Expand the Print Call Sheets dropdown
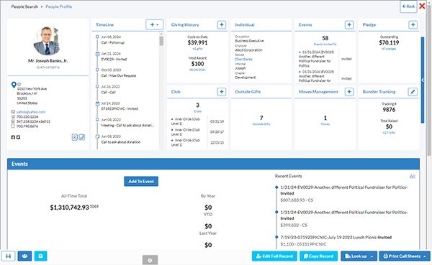 click(x=405, y=256)
